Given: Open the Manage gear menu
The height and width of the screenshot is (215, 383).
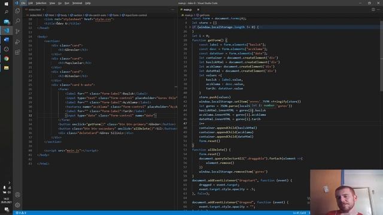Looking at the screenshot, I should (17, 205).
